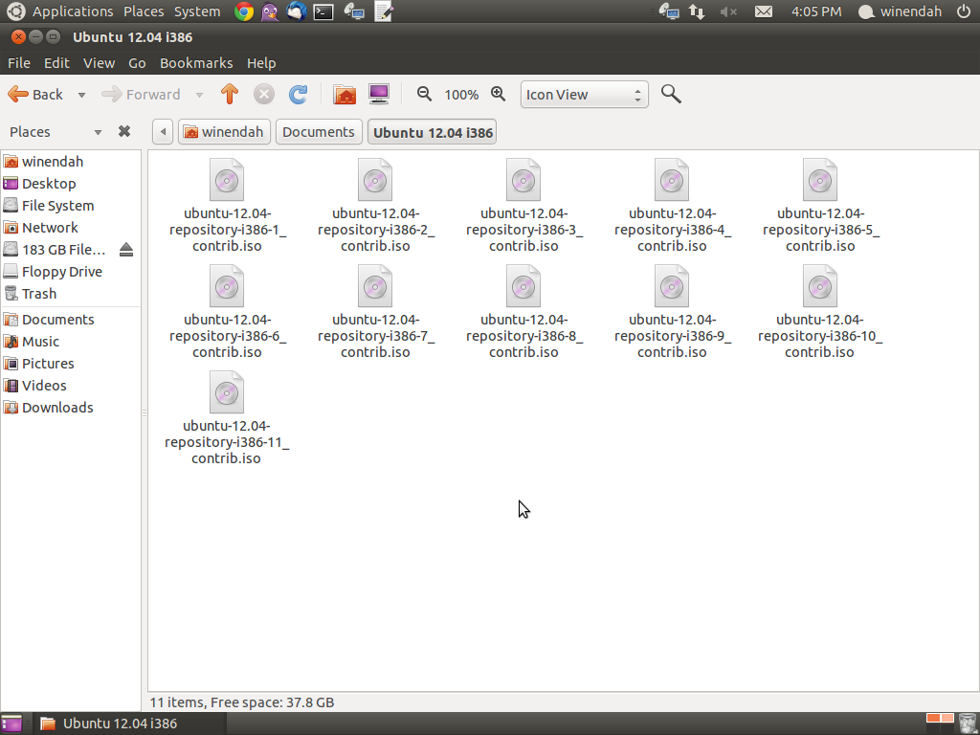This screenshot has width=980, height=735.
Task: Click the Ubuntu 12.04 i386 path button
Action: pyautogui.click(x=432, y=132)
